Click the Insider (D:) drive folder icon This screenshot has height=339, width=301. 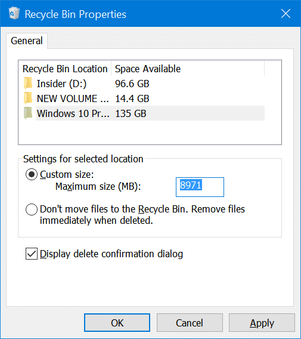tap(28, 84)
